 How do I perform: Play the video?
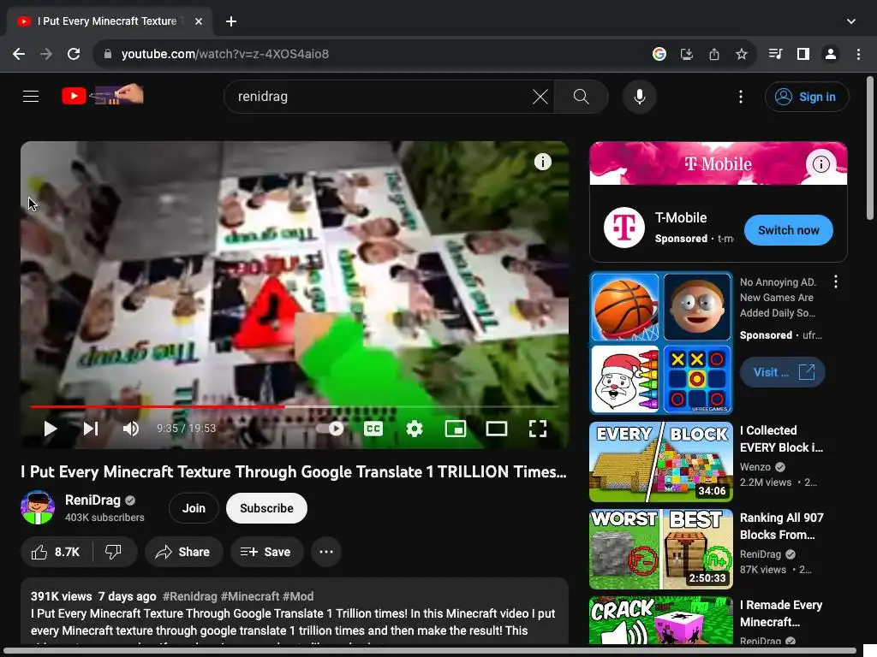point(51,429)
